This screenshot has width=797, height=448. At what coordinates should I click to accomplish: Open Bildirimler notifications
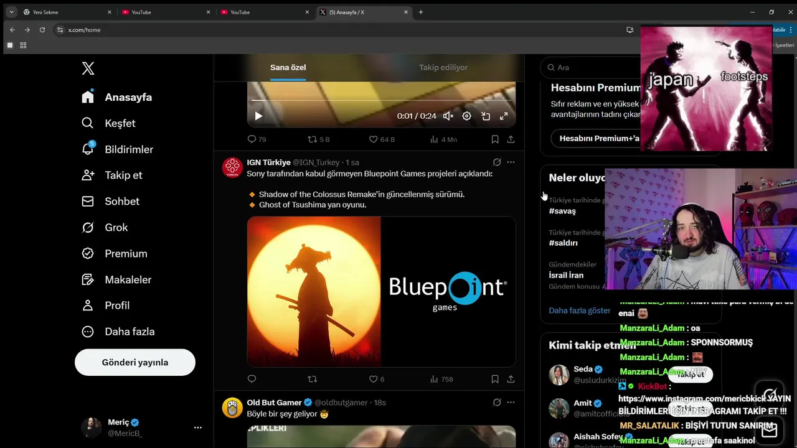(x=117, y=149)
